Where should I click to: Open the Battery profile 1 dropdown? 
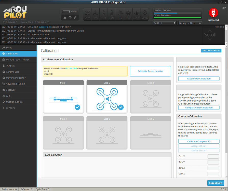190,23
